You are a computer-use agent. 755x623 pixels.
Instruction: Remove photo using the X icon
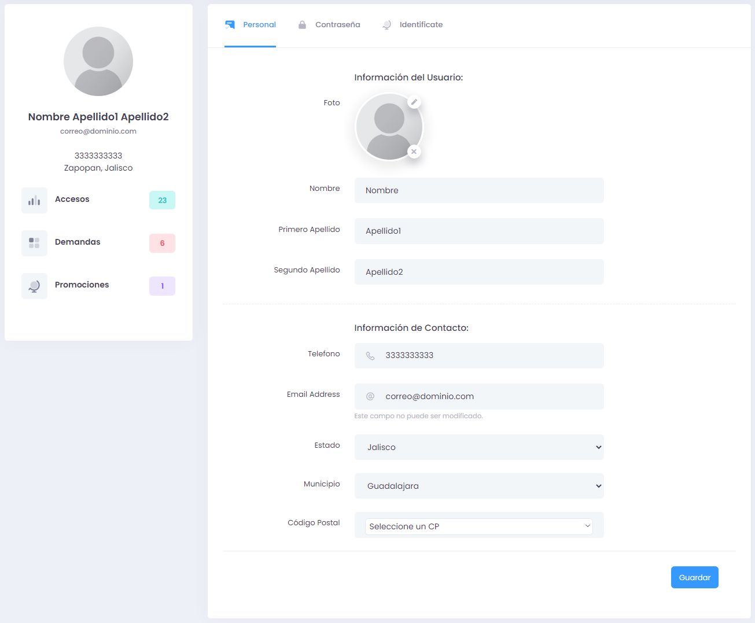tap(414, 152)
